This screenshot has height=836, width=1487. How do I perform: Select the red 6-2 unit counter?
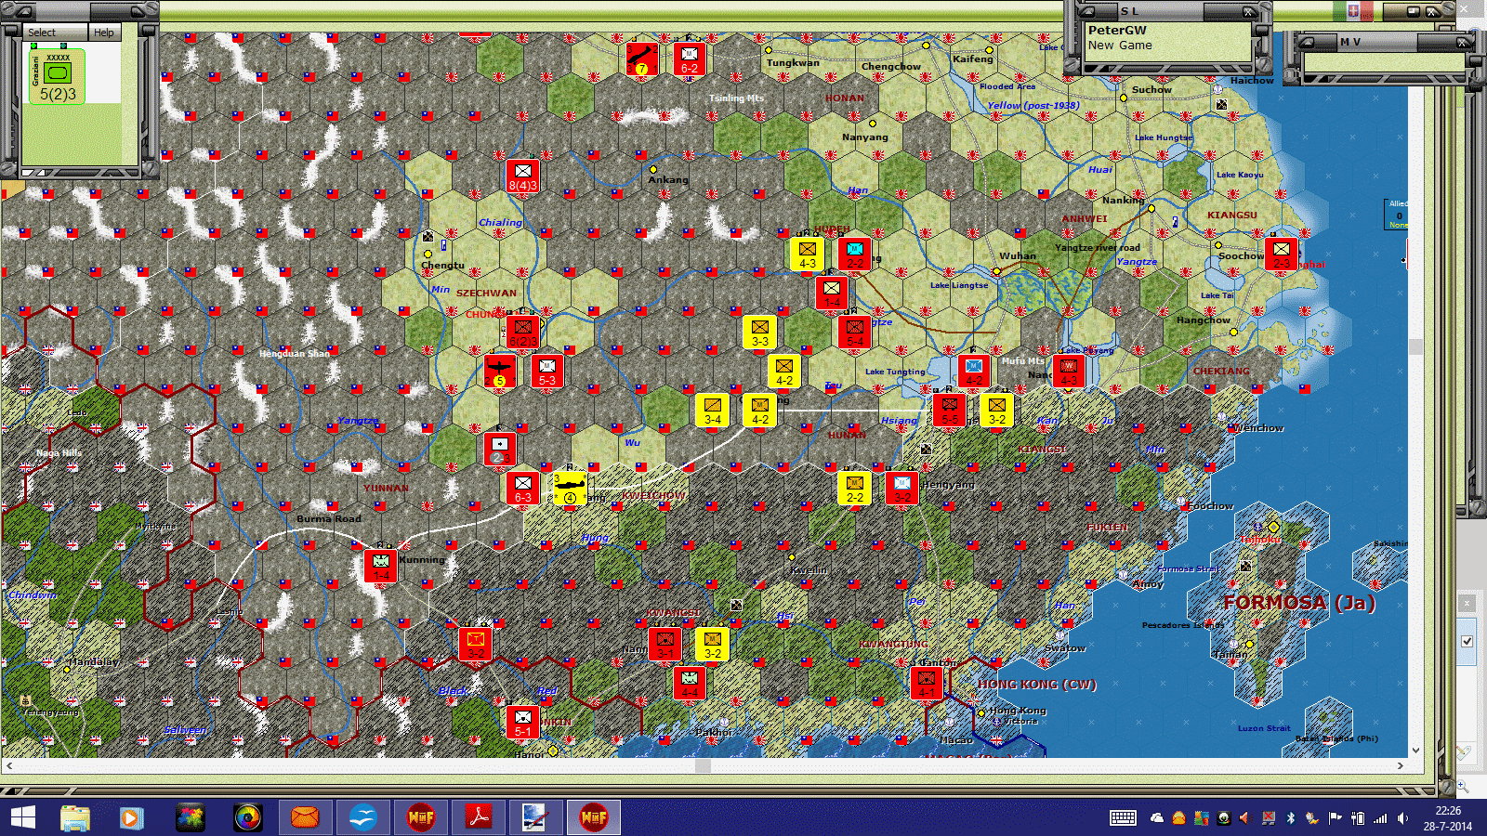point(690,59)
